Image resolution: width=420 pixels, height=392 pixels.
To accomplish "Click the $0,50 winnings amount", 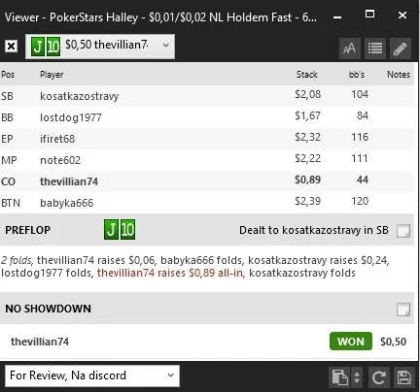I will [393, 342].
